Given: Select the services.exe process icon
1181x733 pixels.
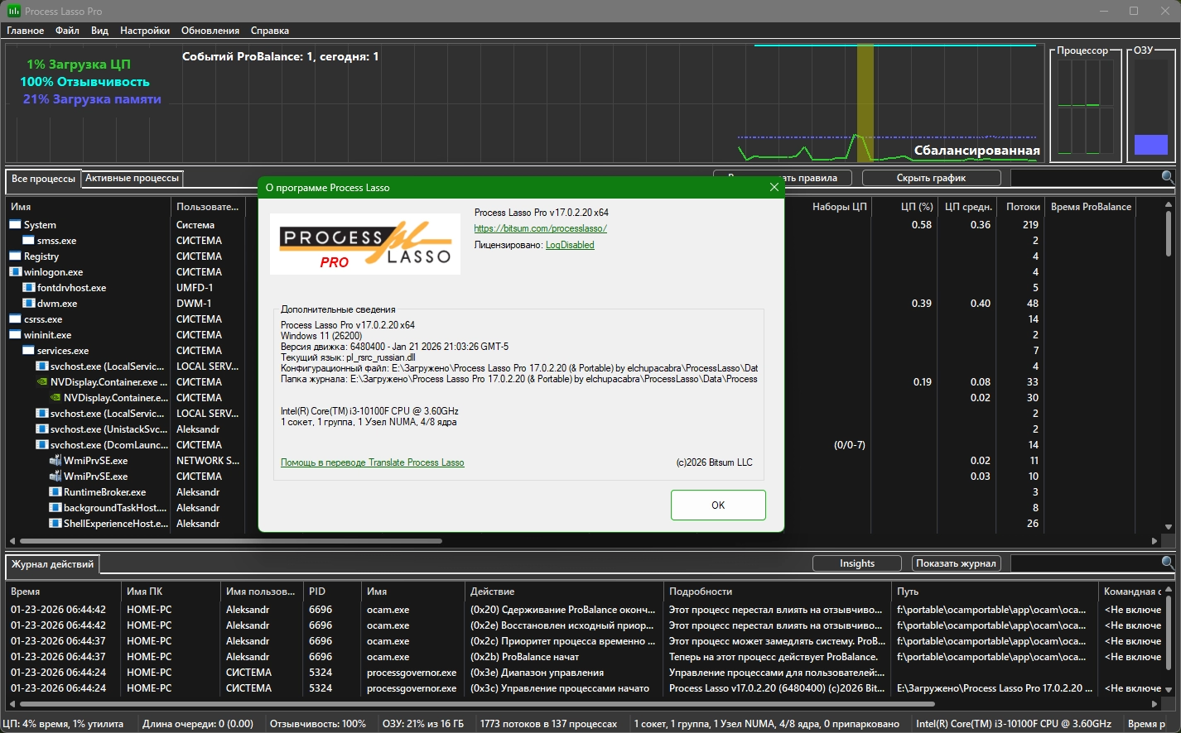Looking at the screenshot, I should (28, 350).
